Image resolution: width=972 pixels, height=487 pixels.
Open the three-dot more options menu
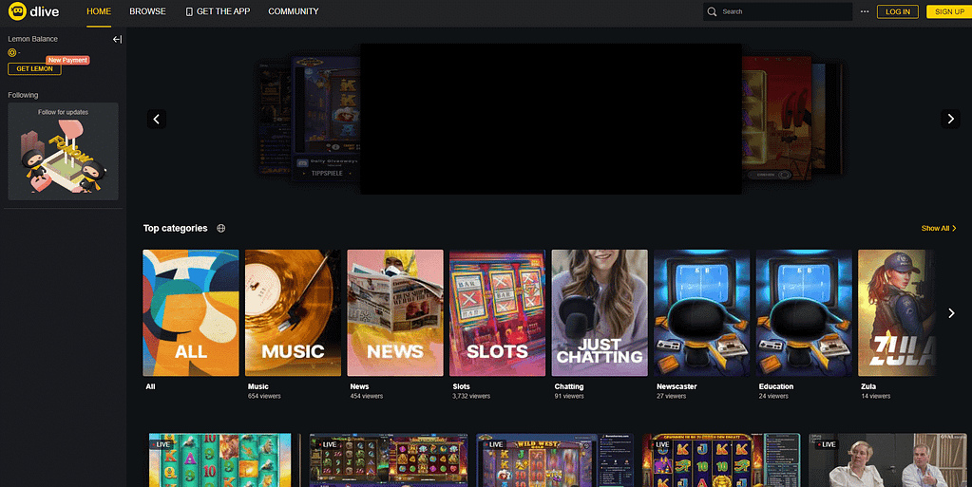pyautogui.click(x=864, y=11)
